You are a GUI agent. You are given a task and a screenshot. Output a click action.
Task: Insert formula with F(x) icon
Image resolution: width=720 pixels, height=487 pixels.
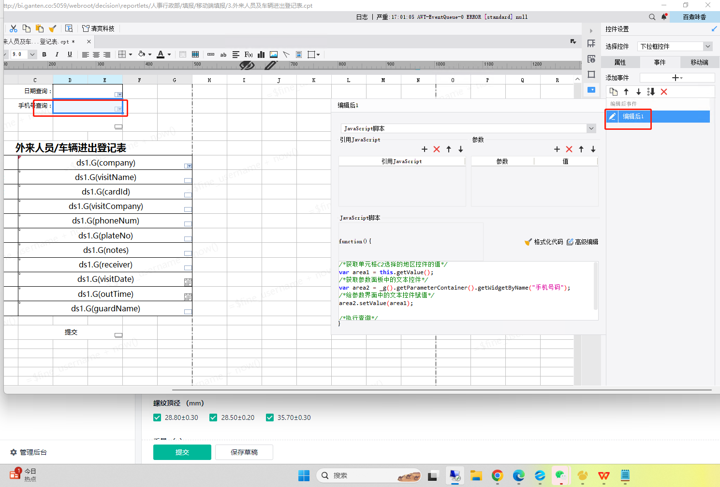point(249,55)
